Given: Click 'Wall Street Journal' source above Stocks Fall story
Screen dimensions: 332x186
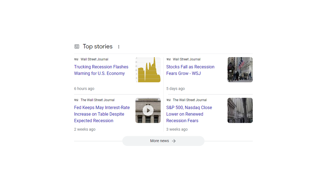Looking at the screenshot, I should [187, 59].
